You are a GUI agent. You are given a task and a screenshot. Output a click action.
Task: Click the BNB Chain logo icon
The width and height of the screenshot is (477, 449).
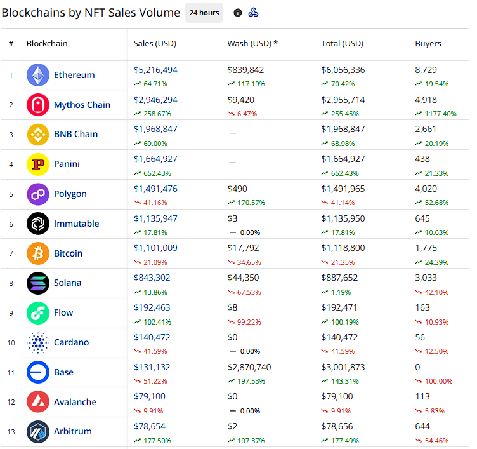38,135
